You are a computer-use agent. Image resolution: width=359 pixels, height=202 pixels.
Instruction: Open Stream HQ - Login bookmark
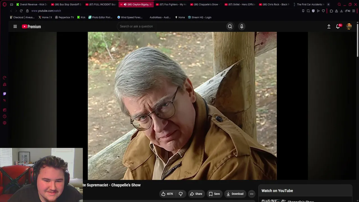(x=199, y=17)
